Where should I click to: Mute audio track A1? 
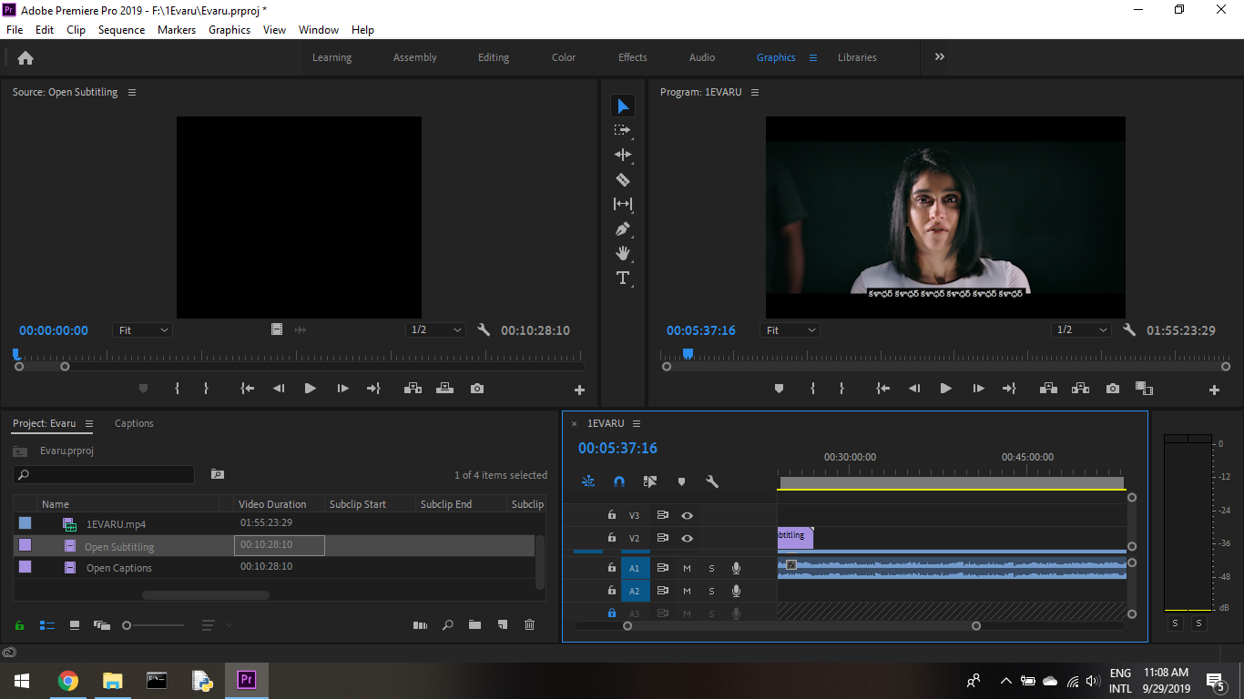coord(687,569)
